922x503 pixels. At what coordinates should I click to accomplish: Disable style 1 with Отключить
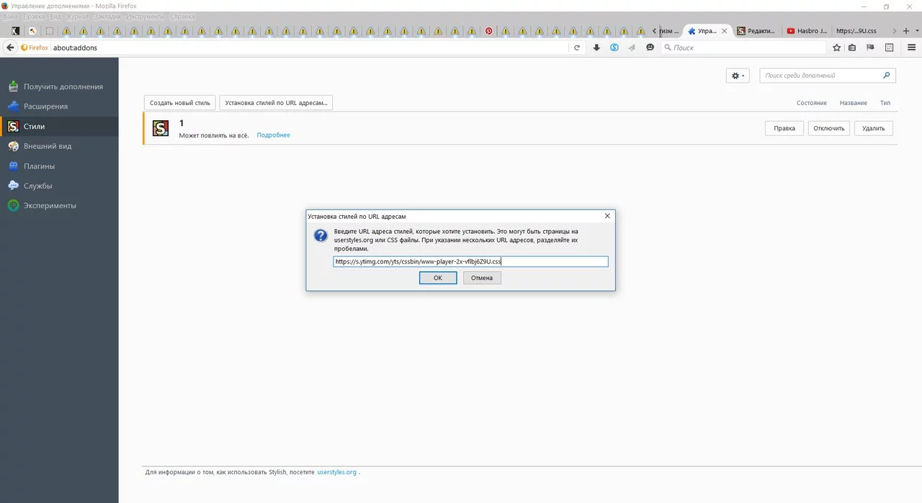(x=828, y=127)
